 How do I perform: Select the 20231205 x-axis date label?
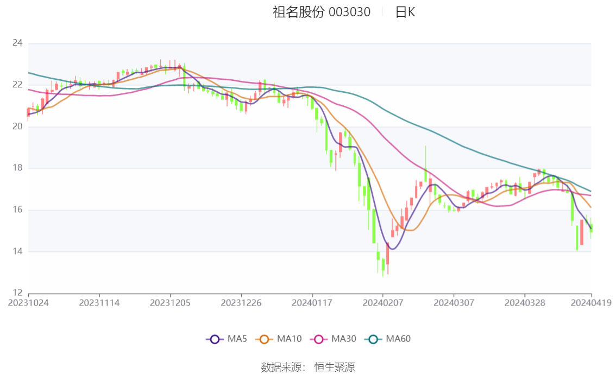(x=171, y=303)
